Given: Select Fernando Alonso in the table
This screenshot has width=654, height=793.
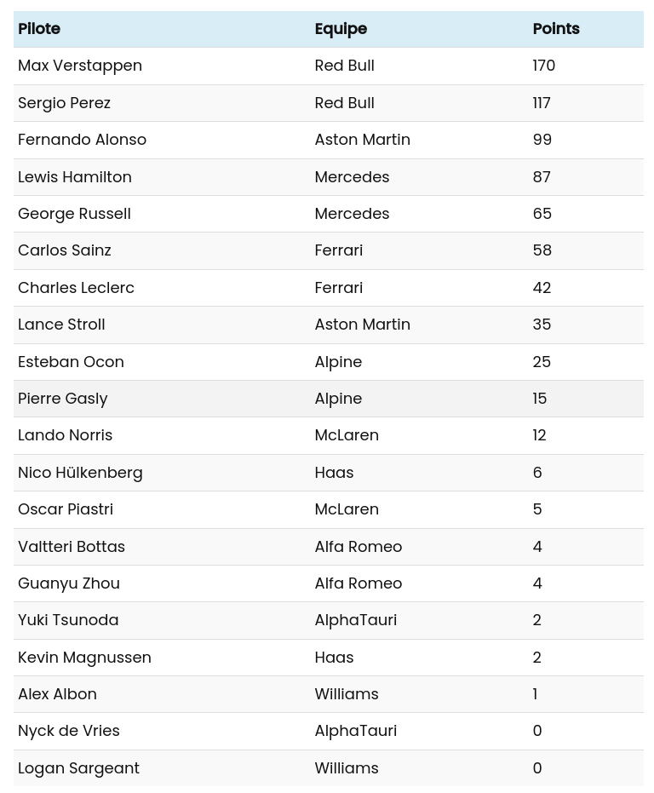Looking at the screenshot, I should tap(82, 140).
